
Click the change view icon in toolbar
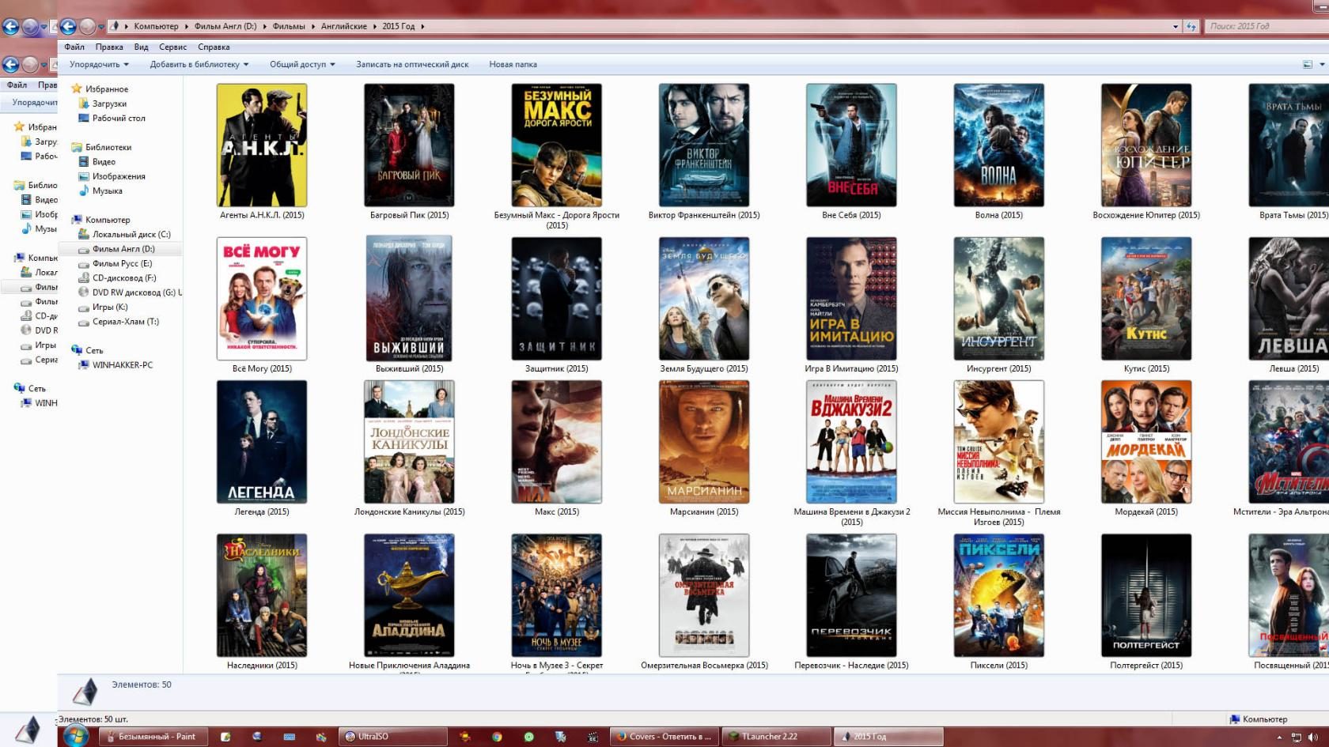tap(1307, 65)
